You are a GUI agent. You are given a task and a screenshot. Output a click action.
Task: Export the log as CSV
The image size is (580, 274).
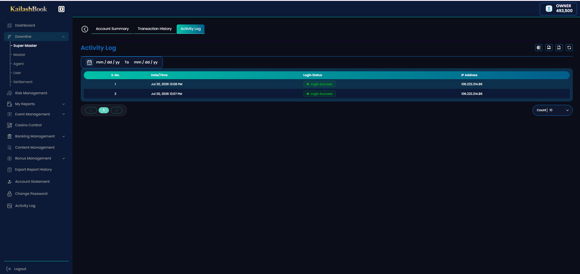(559, 47)
